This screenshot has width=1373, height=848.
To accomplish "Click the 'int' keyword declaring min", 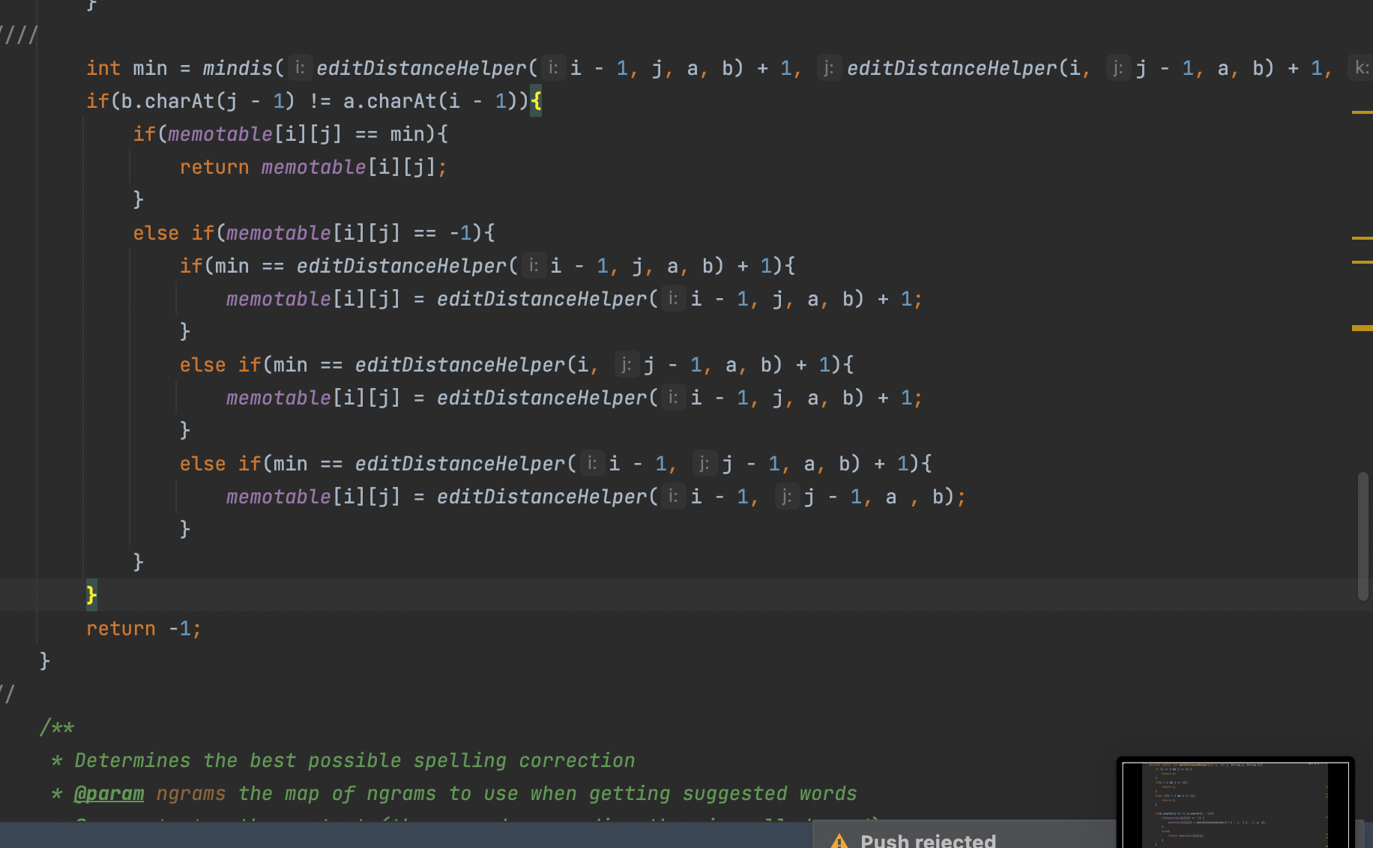I will (x=103, y=68).
